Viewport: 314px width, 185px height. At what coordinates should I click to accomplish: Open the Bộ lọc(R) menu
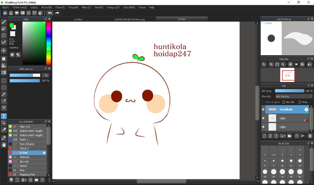pos(47,7)
